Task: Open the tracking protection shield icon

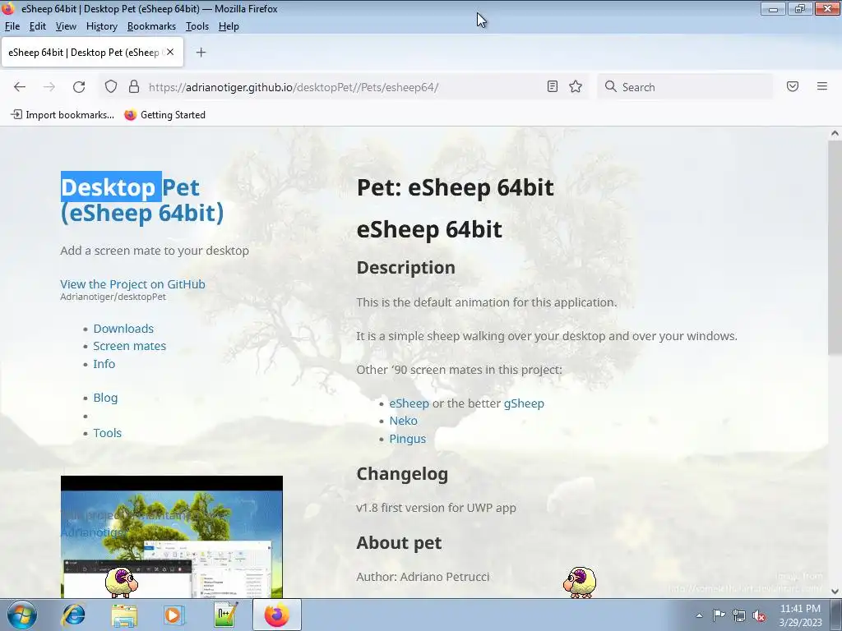Action: [x=111, y=86]
